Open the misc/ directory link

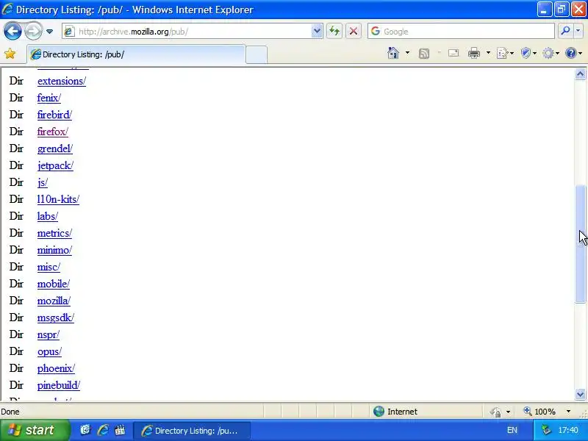[x=49, y=267]
